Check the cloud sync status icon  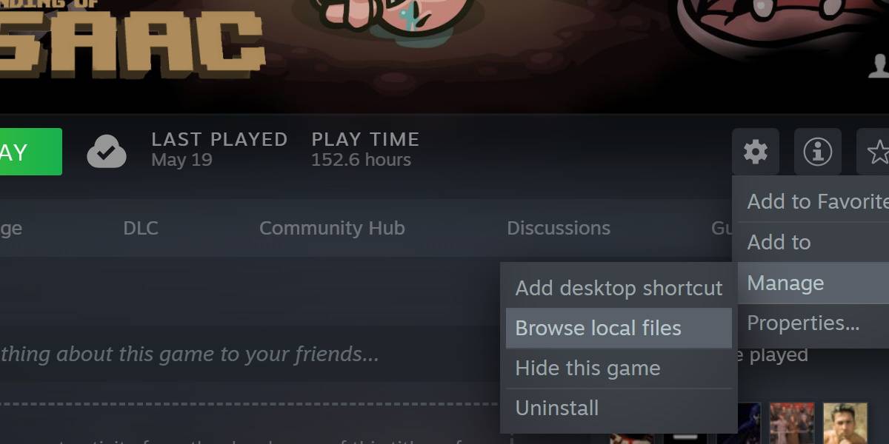tap(107, 152)
